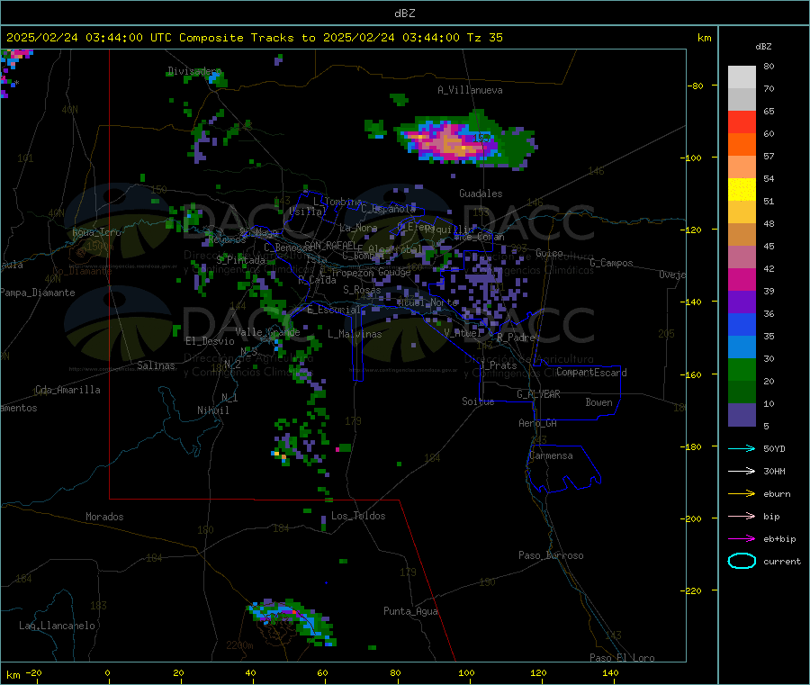This screenshot has width=810, height=685.
Task: Click the 'current' legend label
Action: pos(782,561)
